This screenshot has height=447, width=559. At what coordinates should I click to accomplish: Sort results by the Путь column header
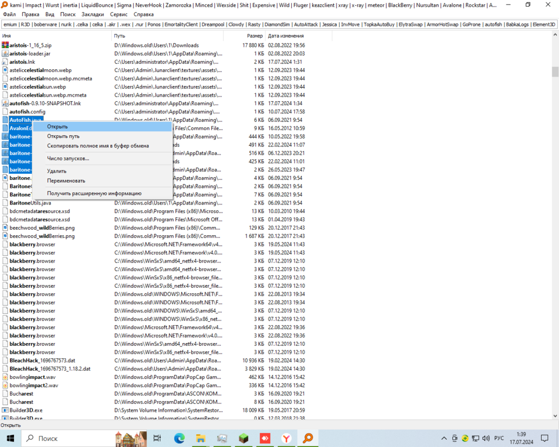[x=168, y=36]
